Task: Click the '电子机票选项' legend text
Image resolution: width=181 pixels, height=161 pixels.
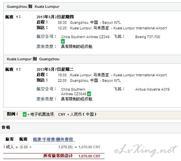Action: pyautogui.click(x=42, y=114)
